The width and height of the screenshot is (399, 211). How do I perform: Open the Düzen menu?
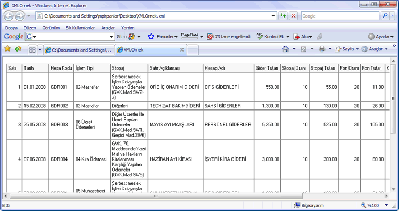coord(30,28)
